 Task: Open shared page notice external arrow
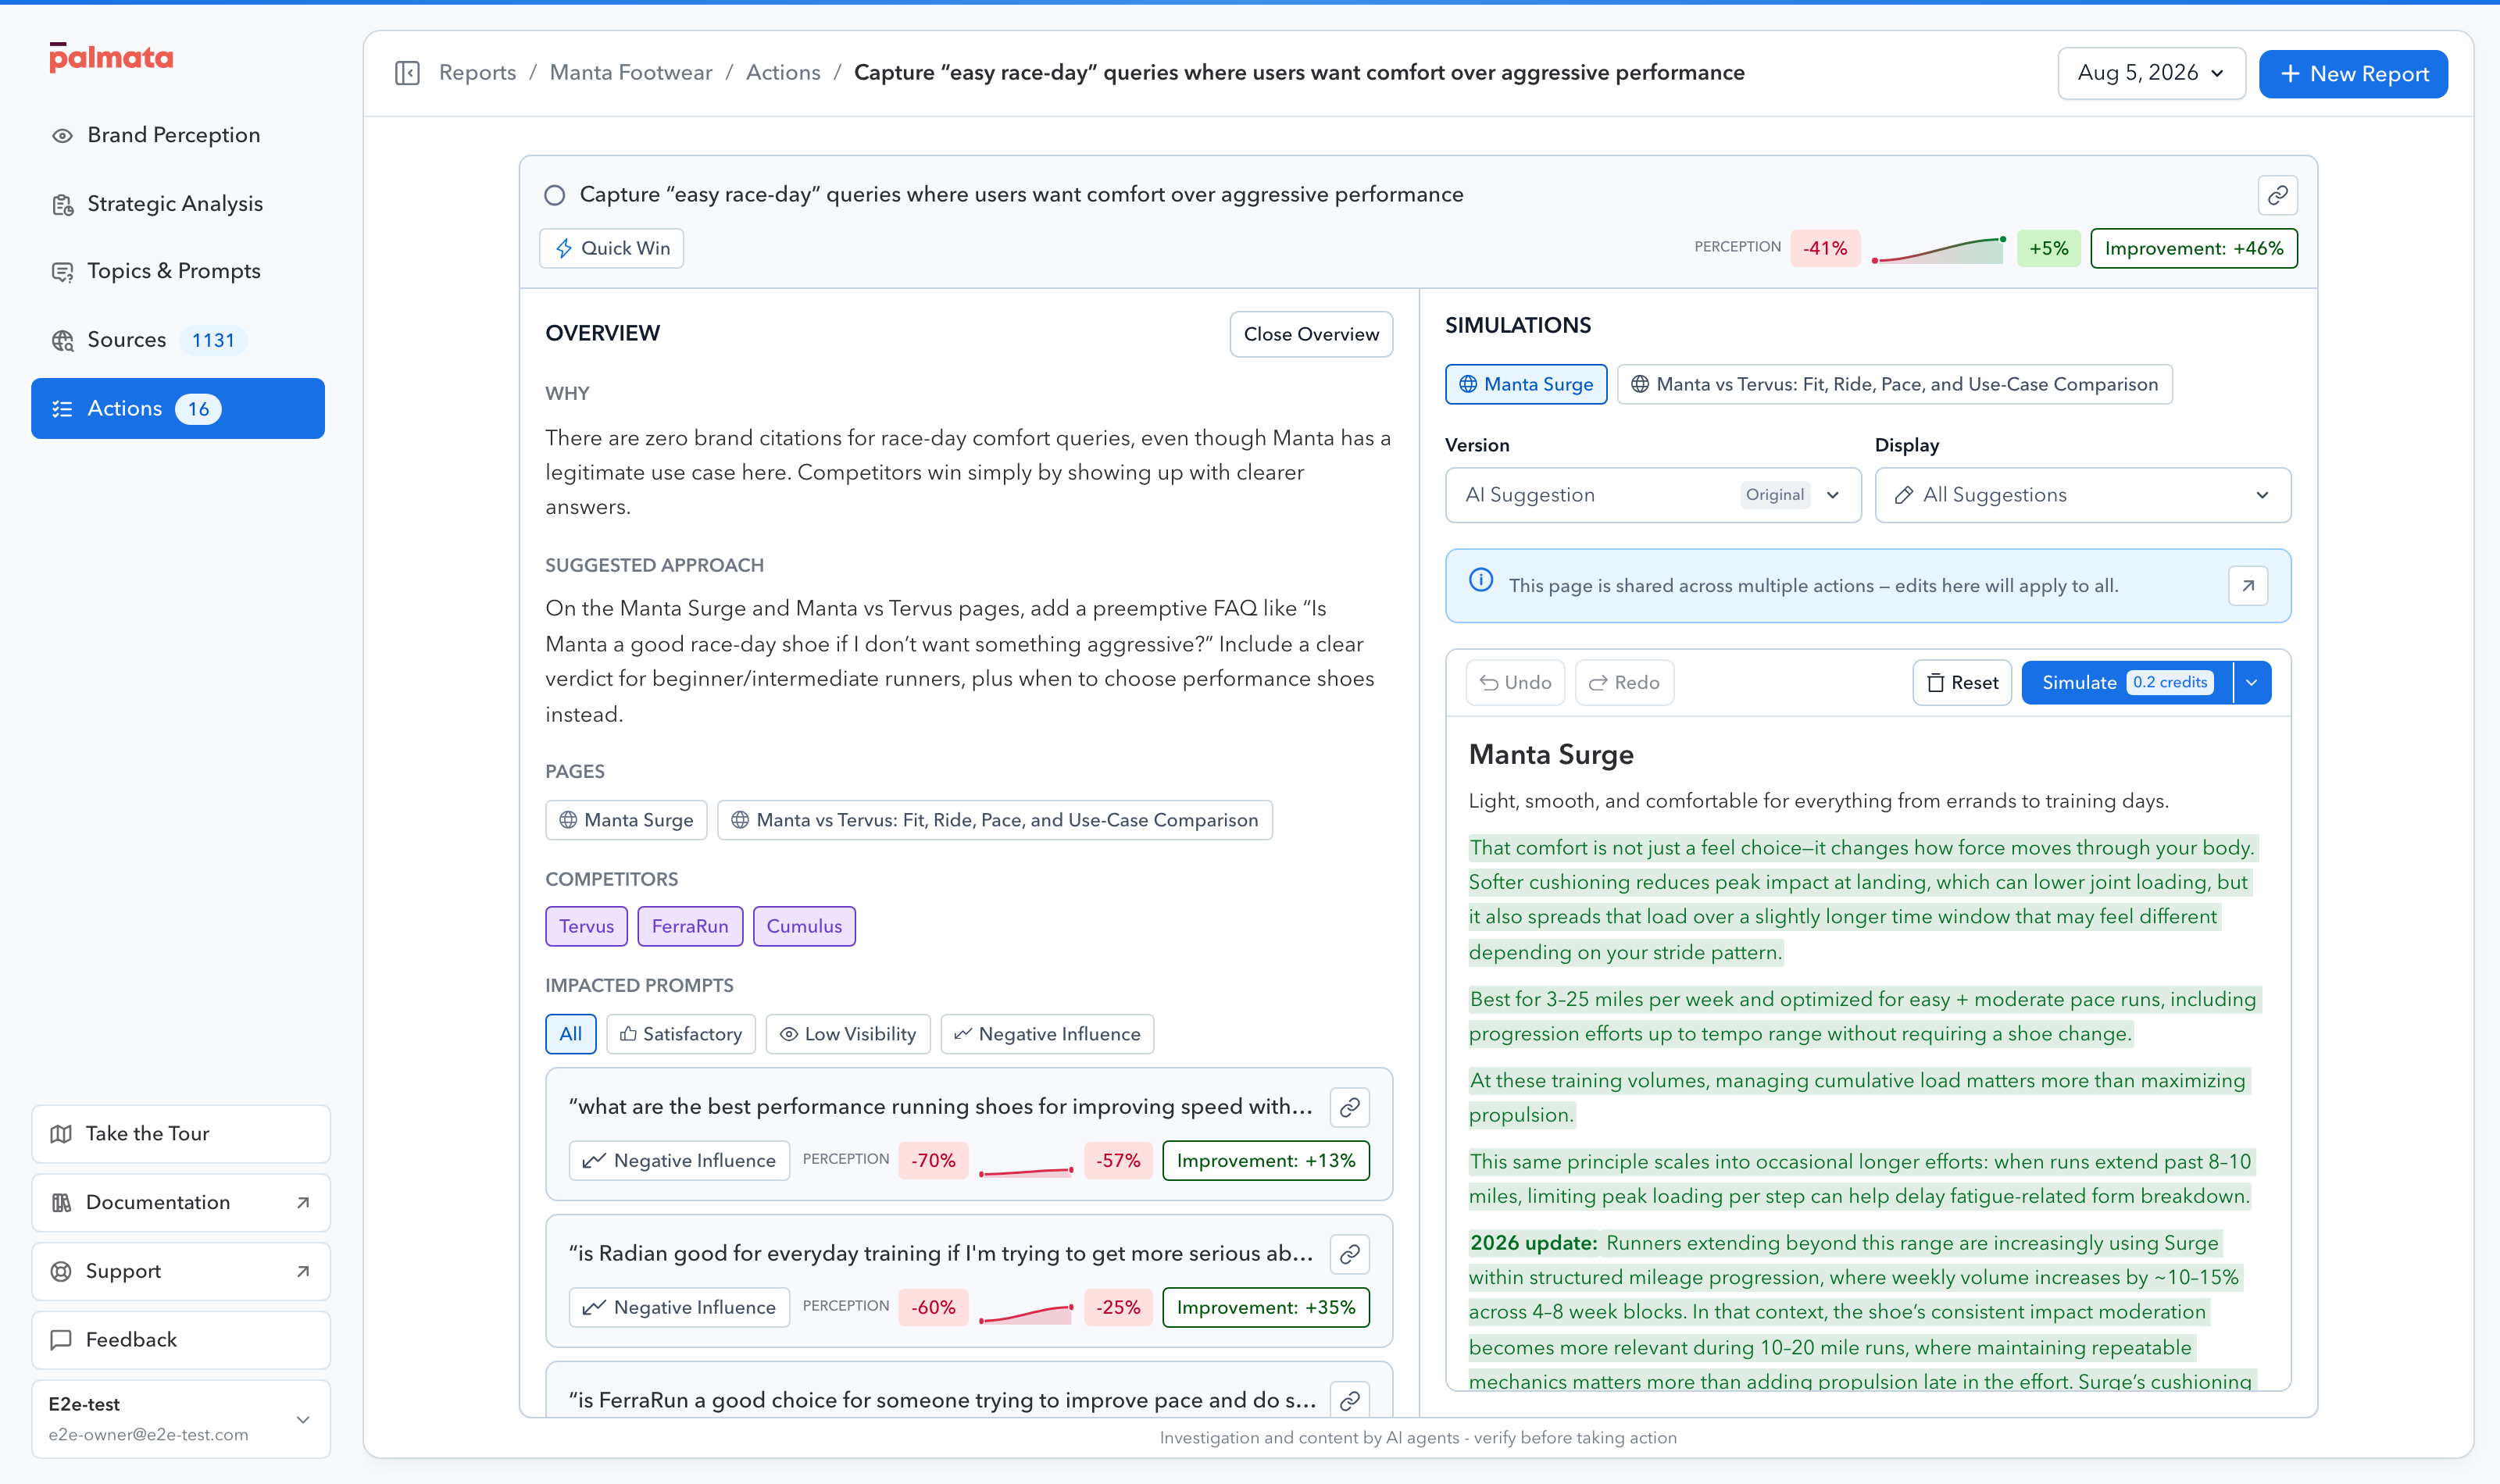pyautogui.click(x=2247, y=586)
